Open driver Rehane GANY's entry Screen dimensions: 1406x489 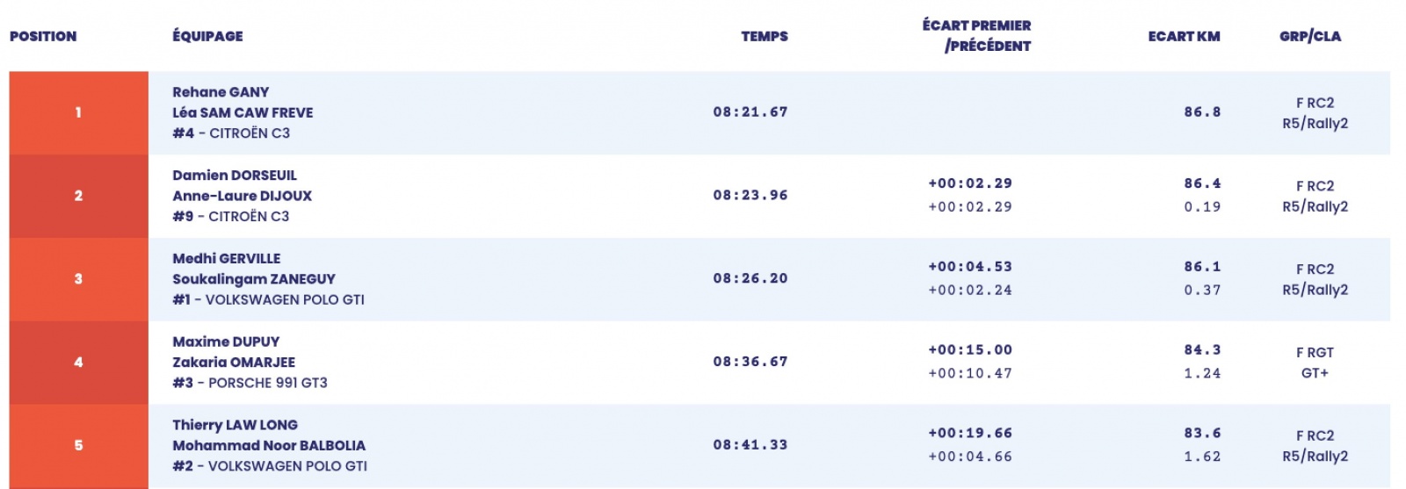click(x=221, y=92)
